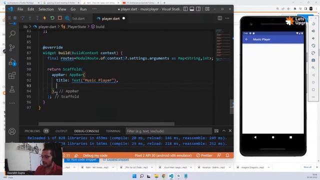Toggle debug console word wrap icon
The width and height of the screenshot is (320, 180).
[x=216, y=131]
